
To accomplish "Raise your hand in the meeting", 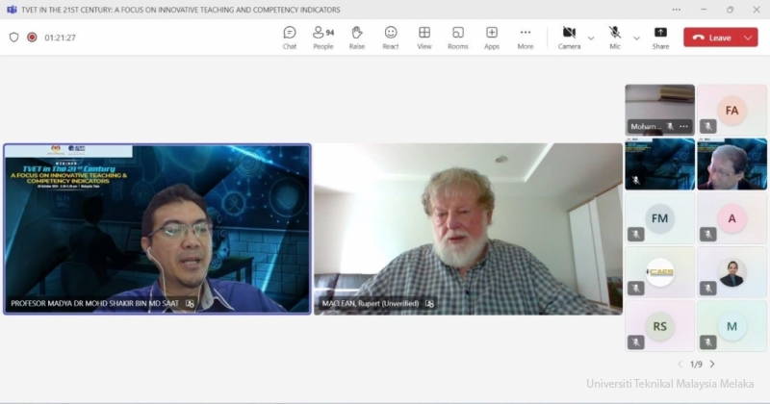I will (x=356, y=38).
